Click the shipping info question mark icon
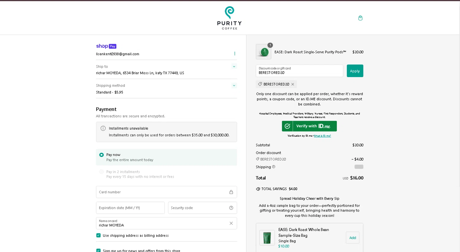Viewport: 460px width, 252px height. 274,167
